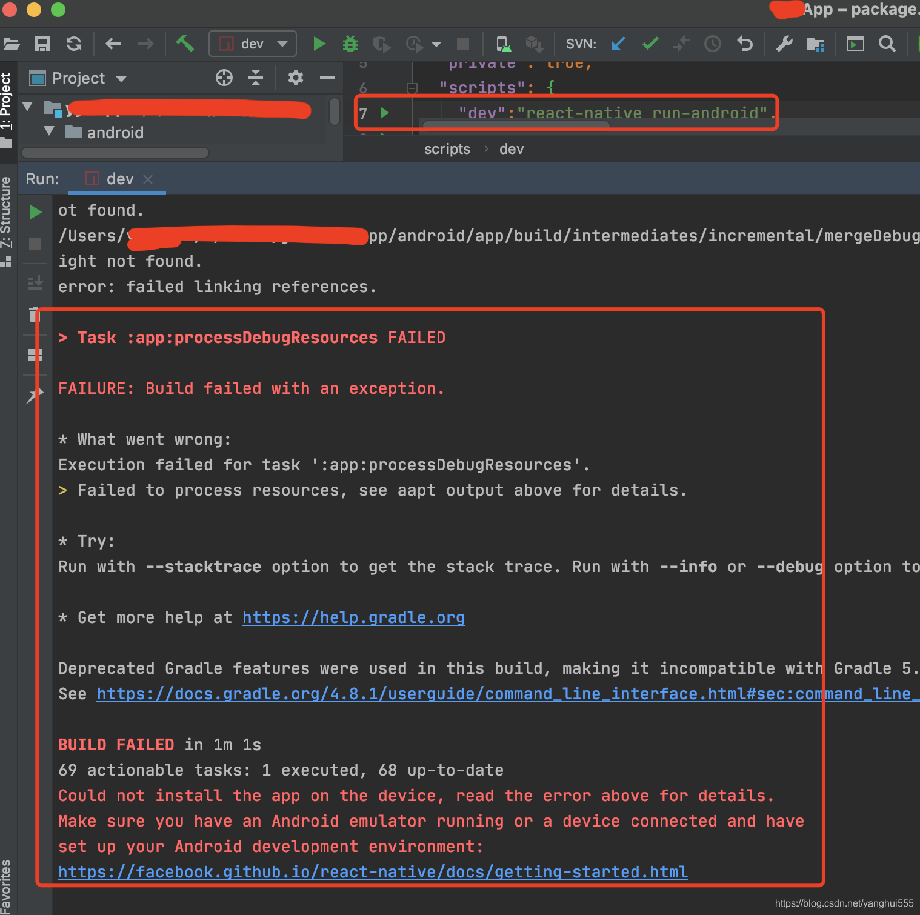Collapse the project root tree node

click(28, 107)
